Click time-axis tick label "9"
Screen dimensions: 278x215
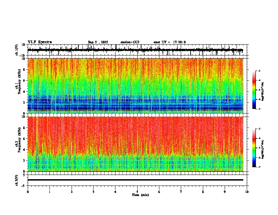[x=225, y=192]
